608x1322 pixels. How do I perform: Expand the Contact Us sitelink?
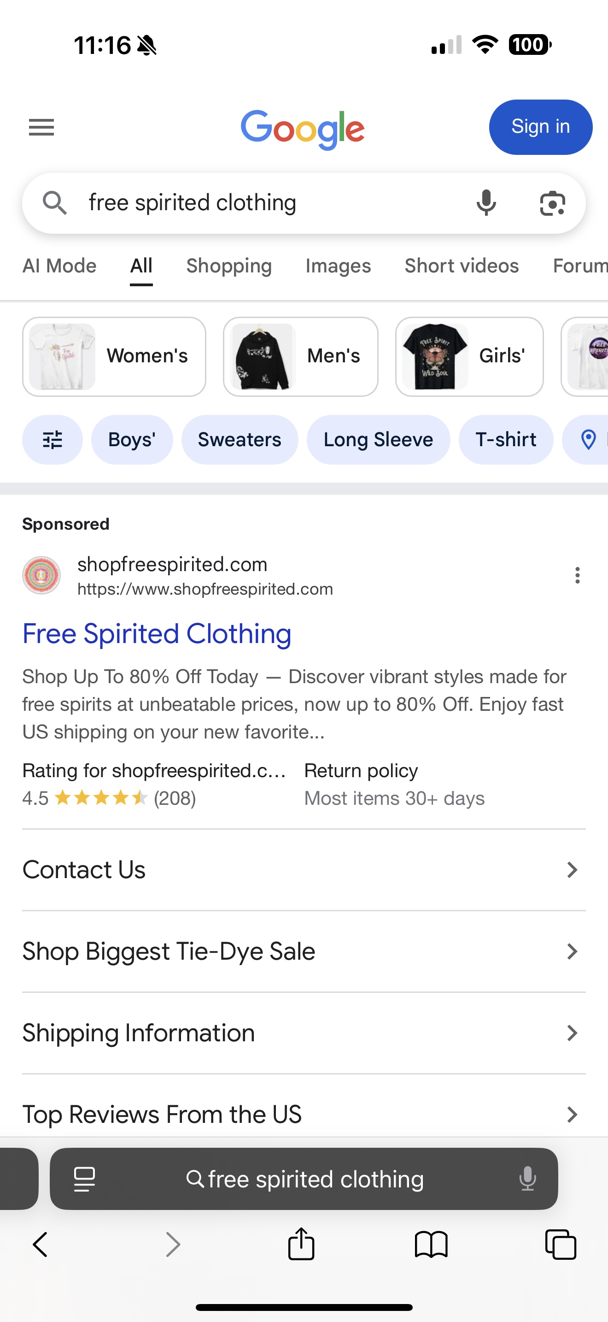click(304, 870)
